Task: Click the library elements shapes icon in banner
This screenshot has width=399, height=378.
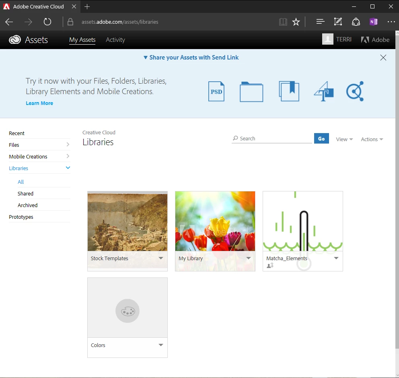Action: (x=324, y=91)
